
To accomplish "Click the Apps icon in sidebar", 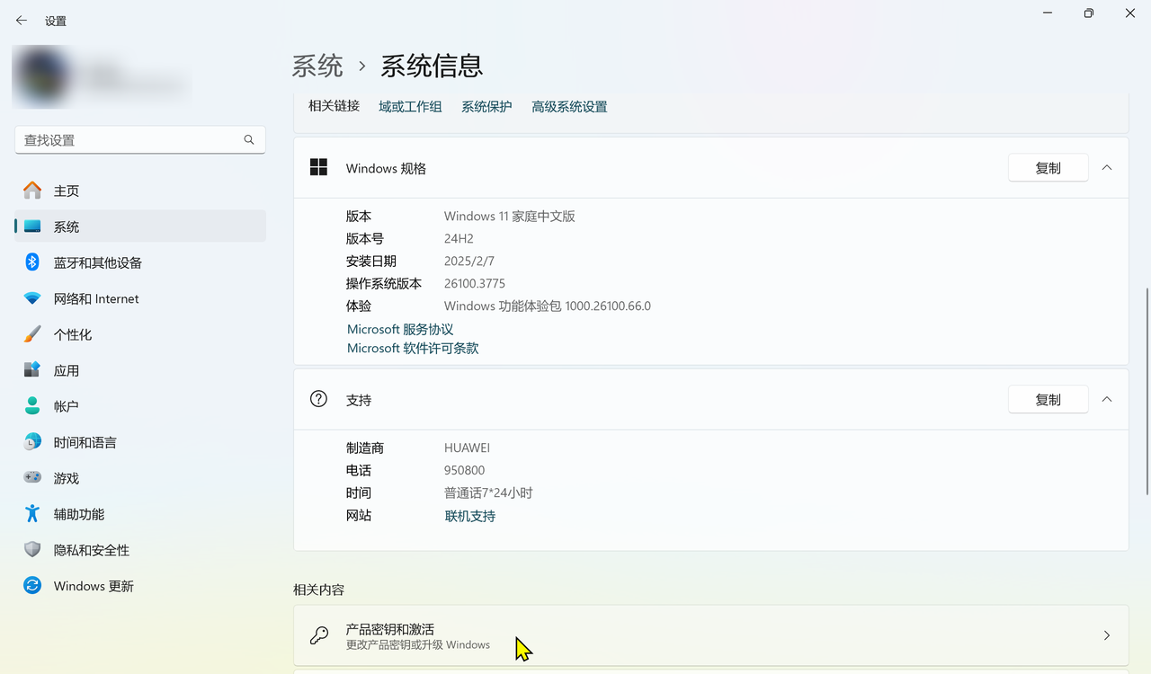I will click(x=32, y=370).
